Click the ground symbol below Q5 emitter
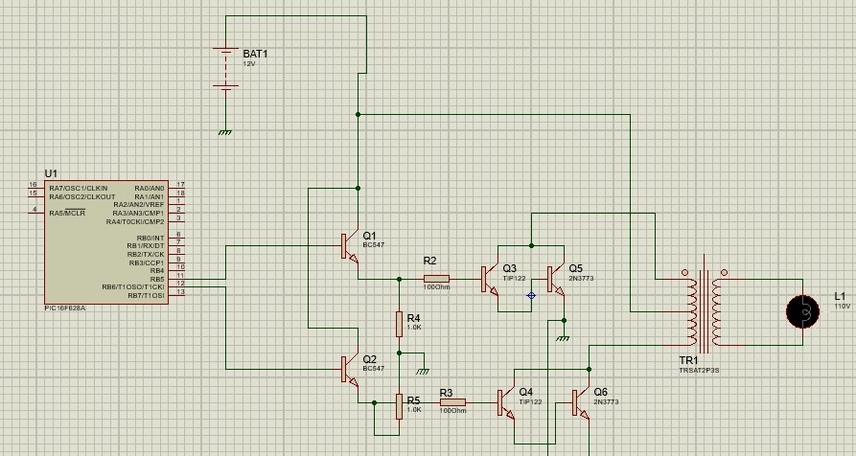Viewport: 856px width, 456px height. click(563, 339)
